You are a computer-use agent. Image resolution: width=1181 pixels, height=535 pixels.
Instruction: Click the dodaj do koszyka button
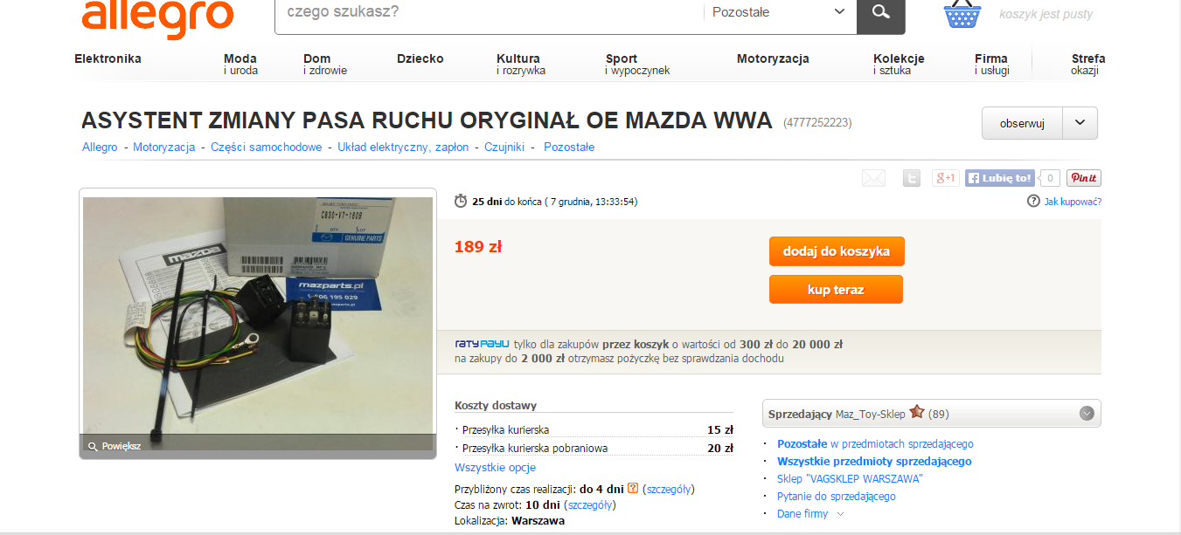[x=837, y=251]
